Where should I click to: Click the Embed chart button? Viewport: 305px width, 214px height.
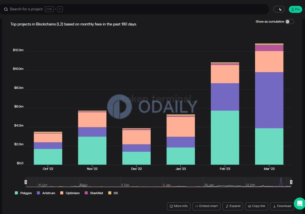tap(206, 206)
